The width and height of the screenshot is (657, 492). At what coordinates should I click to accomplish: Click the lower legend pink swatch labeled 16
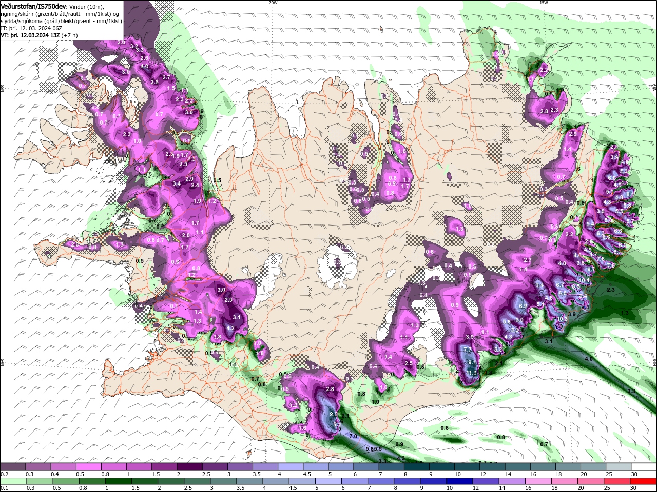pos(538,481)
